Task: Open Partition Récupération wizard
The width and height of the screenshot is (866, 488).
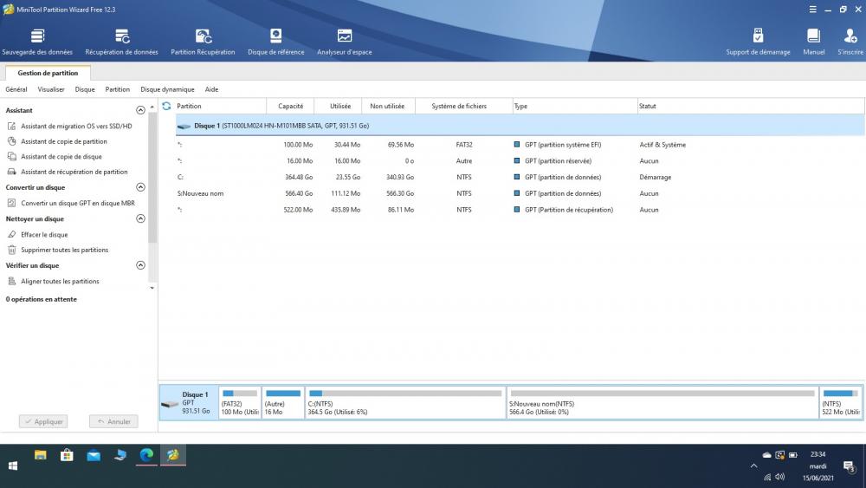Action: (x=203, y=42)
